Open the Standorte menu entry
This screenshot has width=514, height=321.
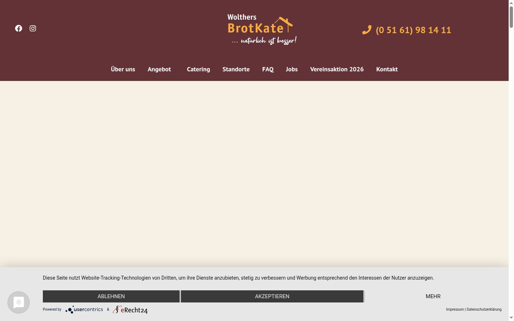(x=236, y=69)
